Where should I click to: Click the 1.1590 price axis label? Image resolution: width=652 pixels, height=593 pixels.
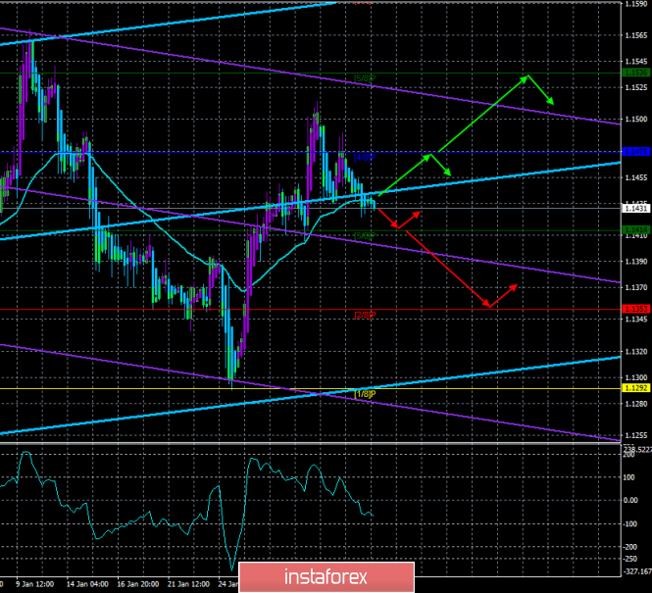636,5
